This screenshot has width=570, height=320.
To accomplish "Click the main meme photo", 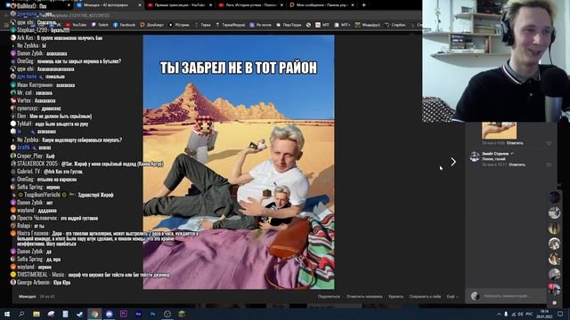I will [x=239, y=162].
